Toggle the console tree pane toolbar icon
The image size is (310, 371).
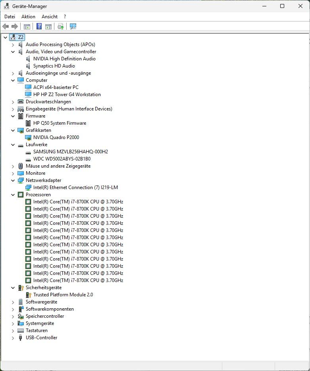point(27,26)
